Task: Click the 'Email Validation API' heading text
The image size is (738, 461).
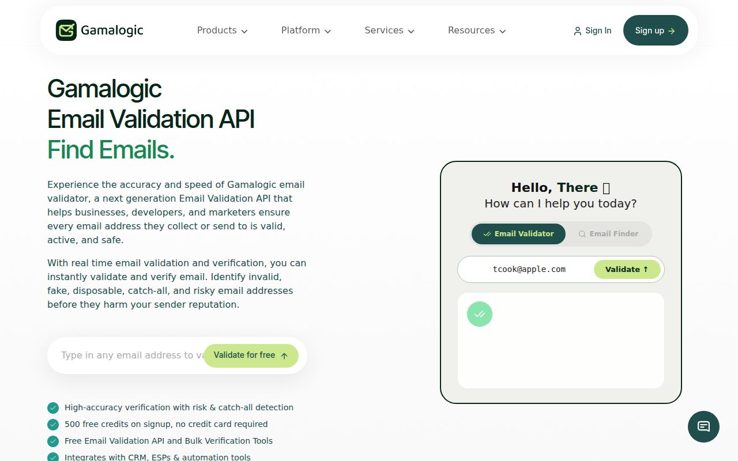Action: (151, 119)
